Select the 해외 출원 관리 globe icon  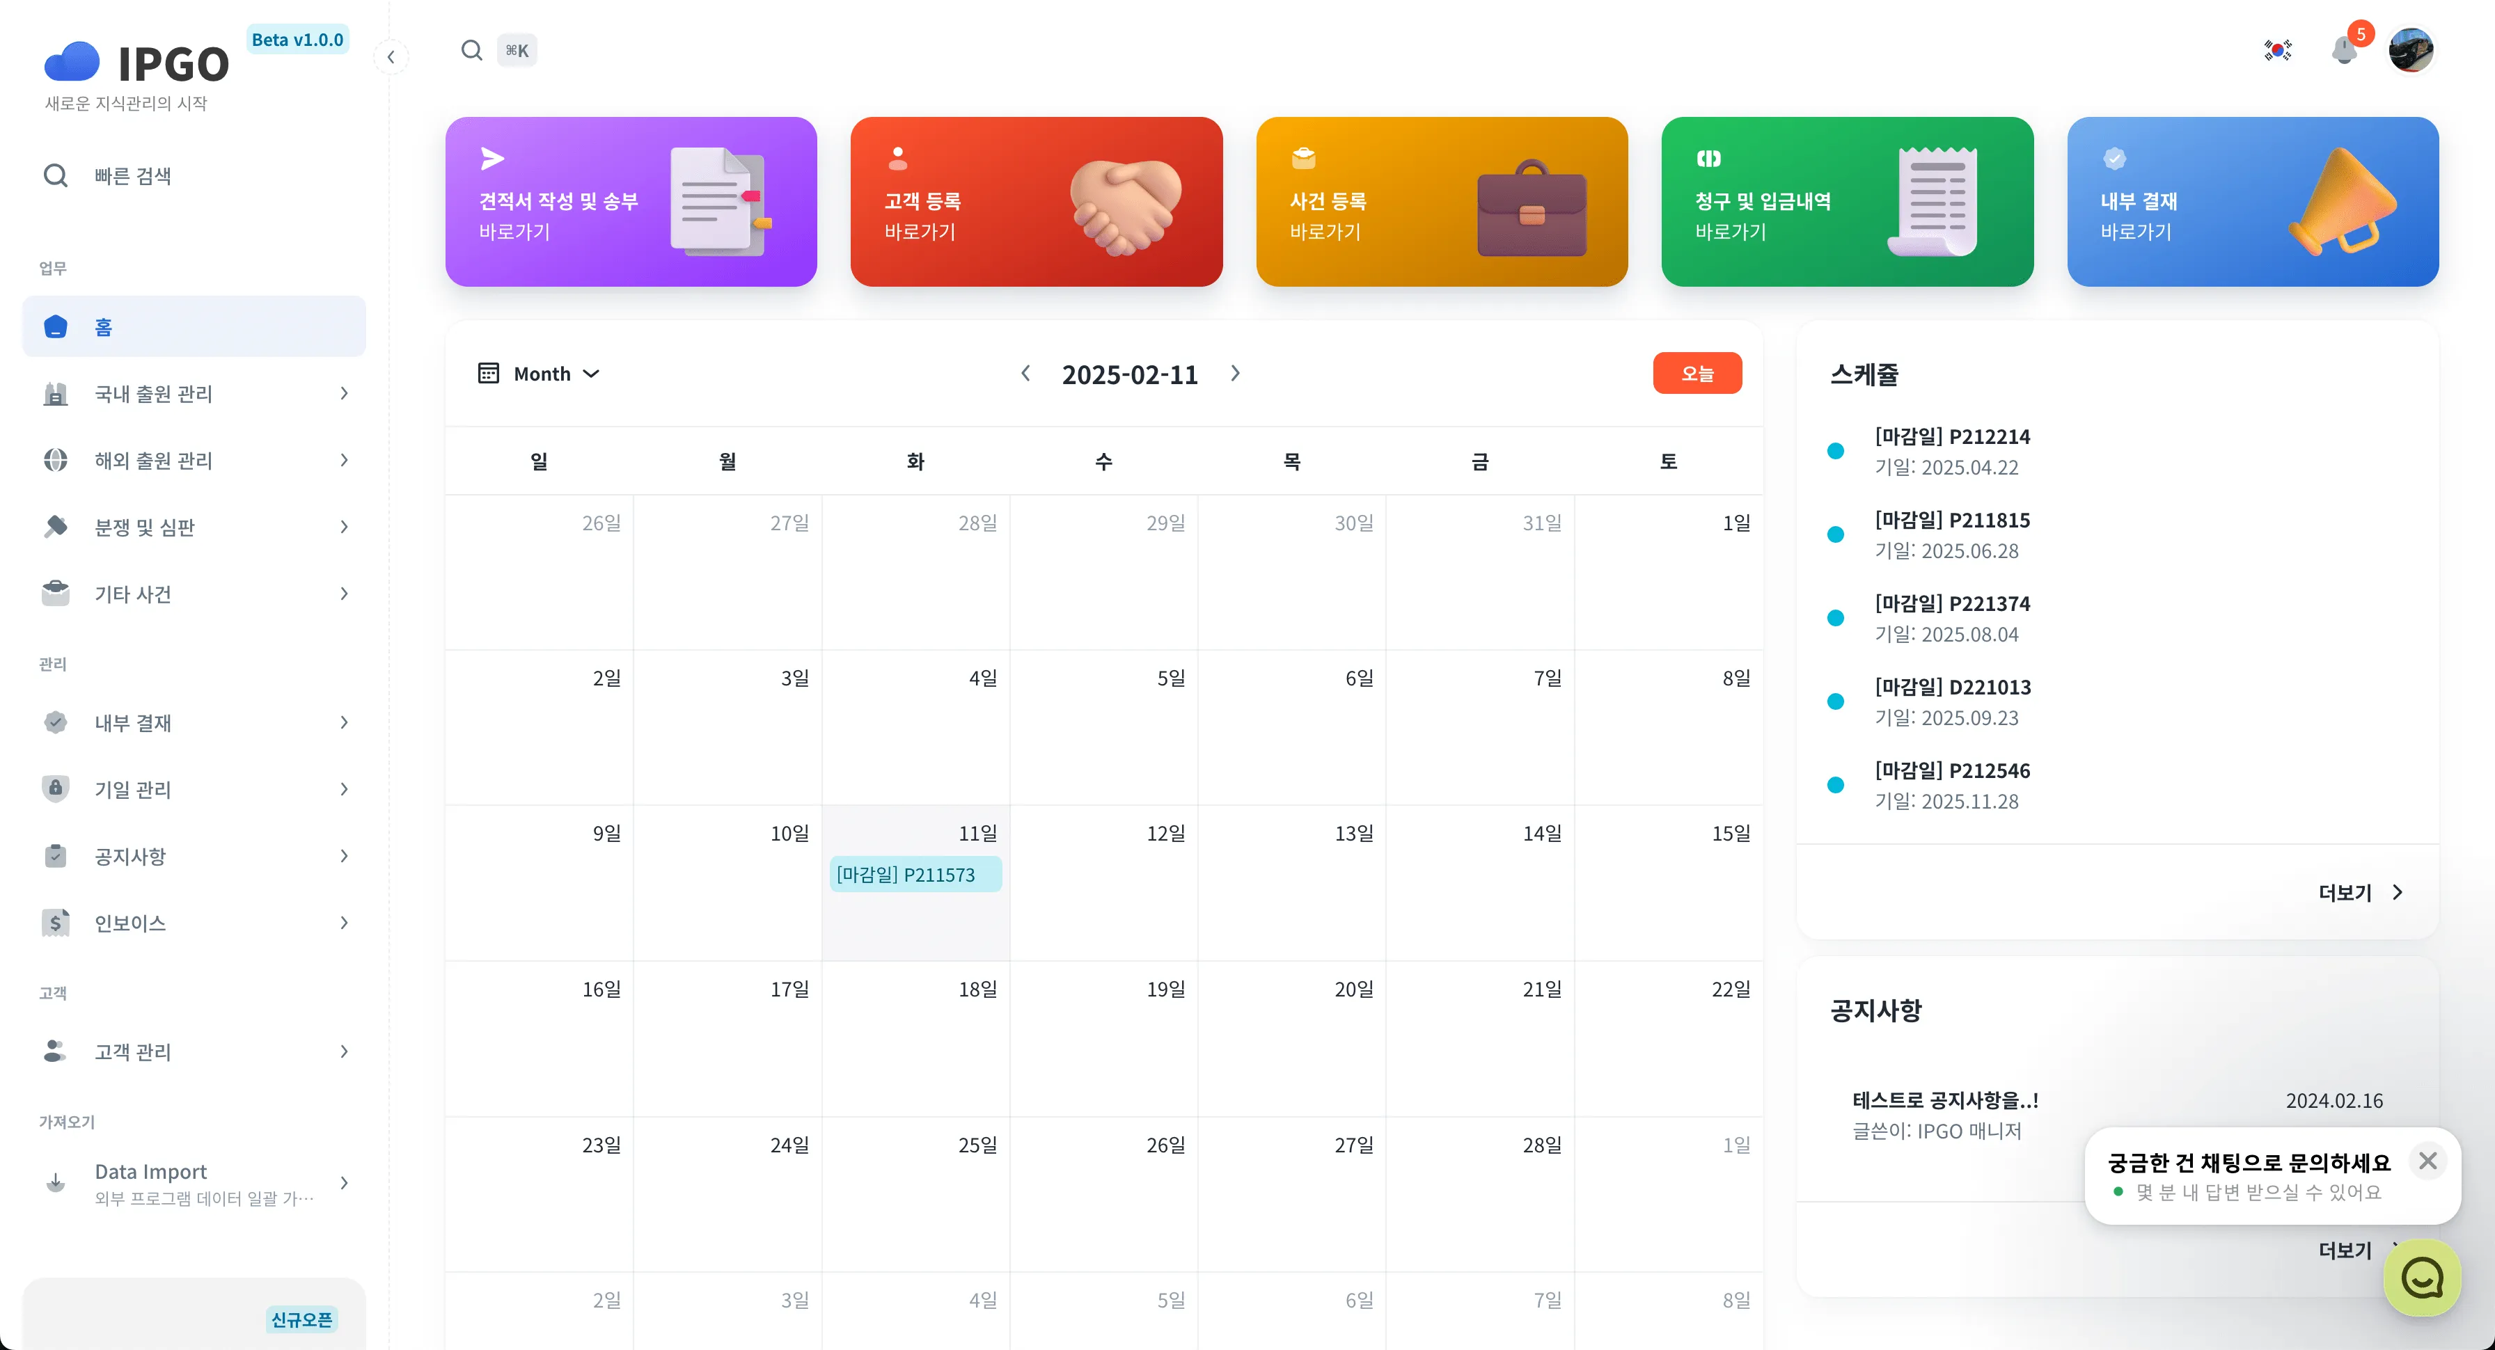point(55,460)
